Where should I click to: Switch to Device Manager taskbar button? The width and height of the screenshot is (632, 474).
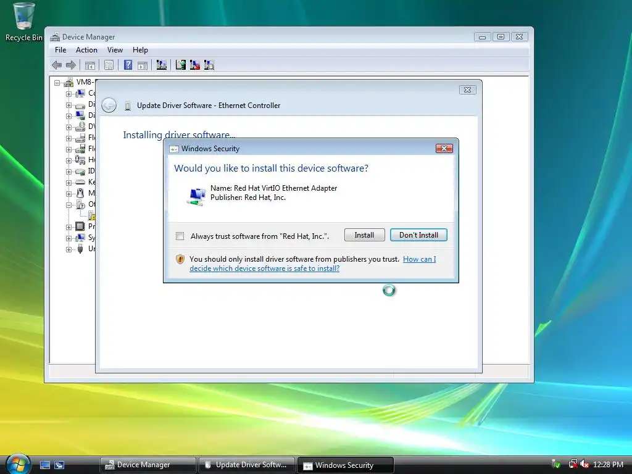(148, 465)
